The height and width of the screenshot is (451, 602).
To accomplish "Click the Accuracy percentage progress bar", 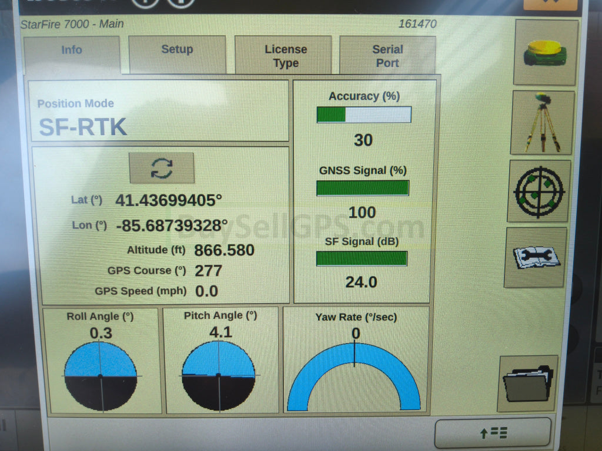I will [x=364, y=115].
